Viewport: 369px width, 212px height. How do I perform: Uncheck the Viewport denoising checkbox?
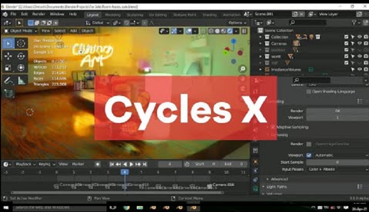tap(308, 154)
